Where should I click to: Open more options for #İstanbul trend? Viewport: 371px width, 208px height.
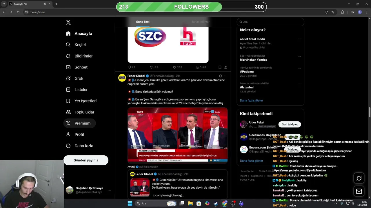point(299,84)
